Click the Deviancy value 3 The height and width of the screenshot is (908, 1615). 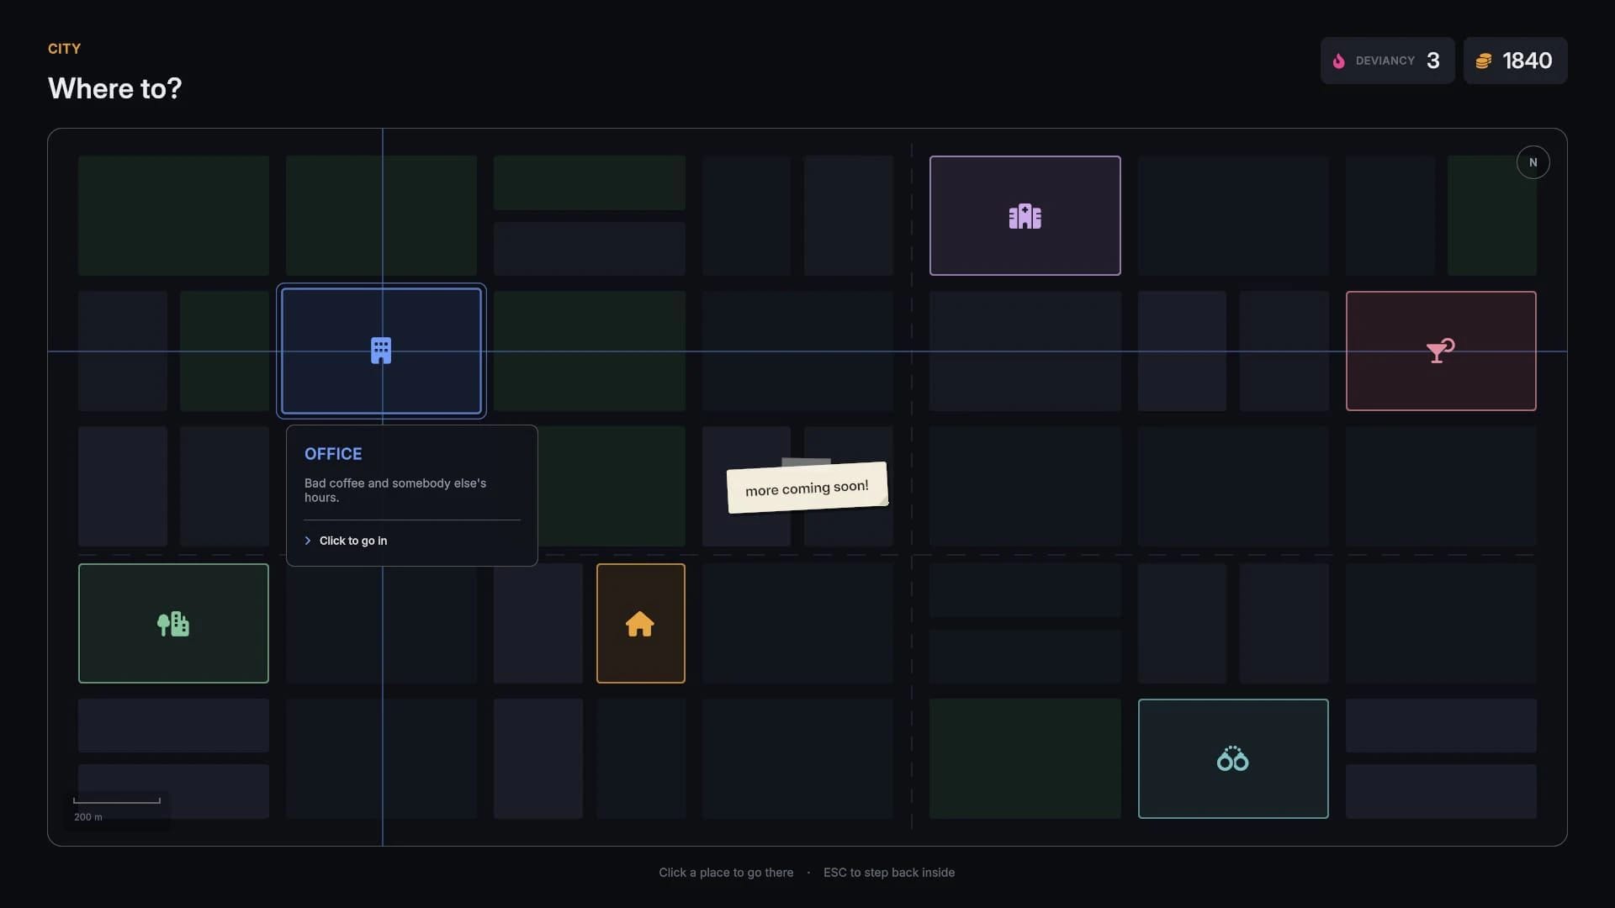(x=1433, y=61)
